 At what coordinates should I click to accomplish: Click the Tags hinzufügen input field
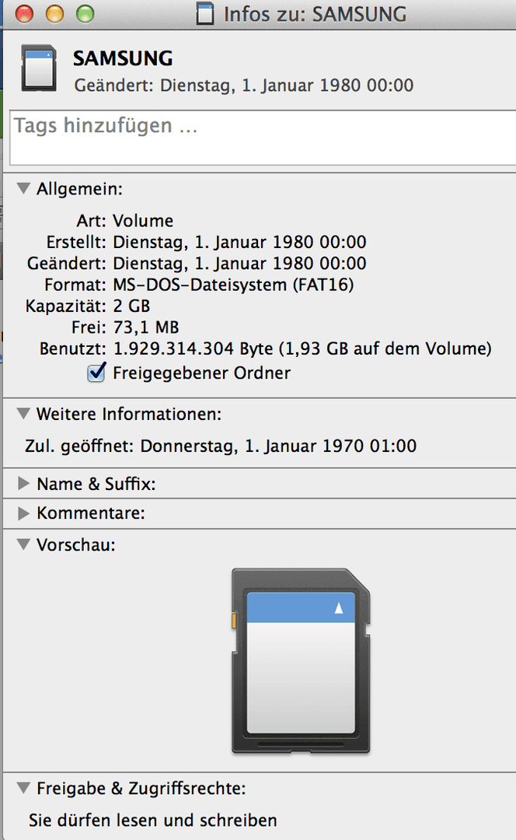click(x=263, y=138)
